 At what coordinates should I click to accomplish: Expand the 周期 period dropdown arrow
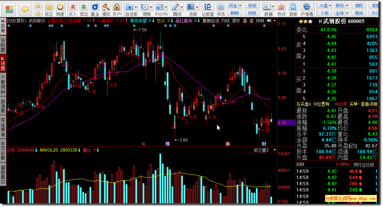tap(151, 7)
